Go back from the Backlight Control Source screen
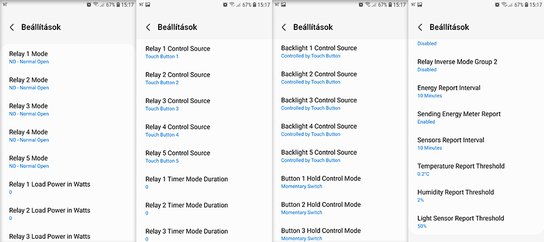The height and width of the screenshot is (242, 544). click(x=284, y=28)
